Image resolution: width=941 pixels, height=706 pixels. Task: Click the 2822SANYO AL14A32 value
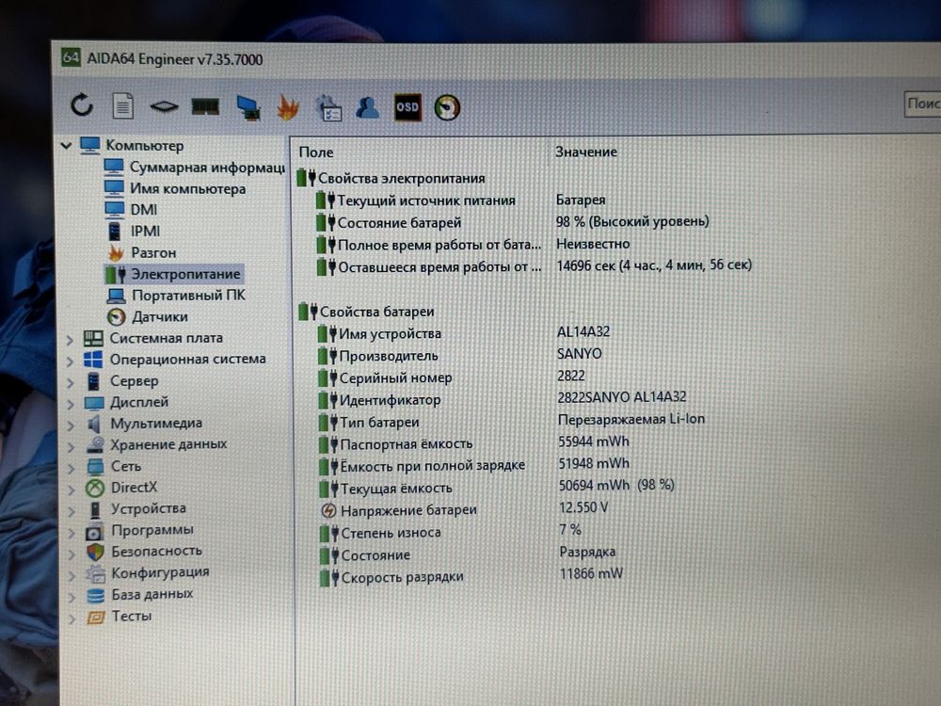point(622,397)
